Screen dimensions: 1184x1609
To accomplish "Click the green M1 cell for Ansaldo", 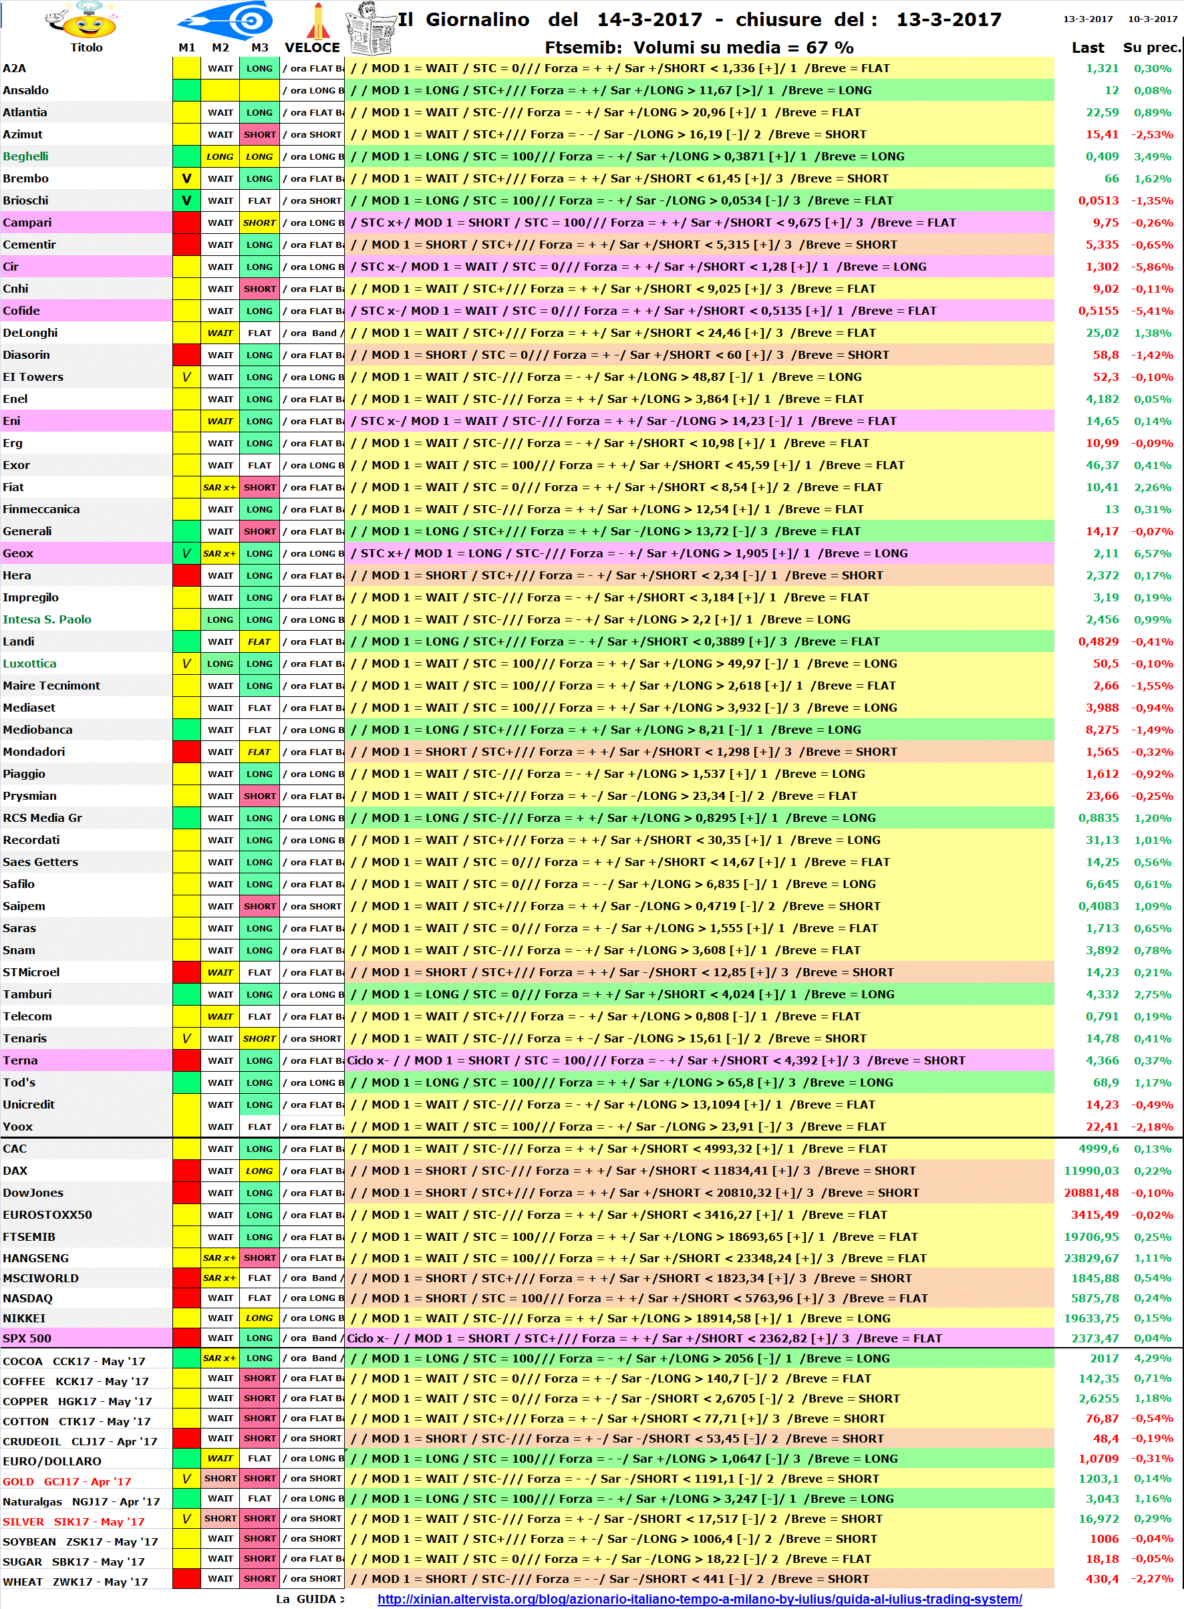I will click(x=186, y=90).
